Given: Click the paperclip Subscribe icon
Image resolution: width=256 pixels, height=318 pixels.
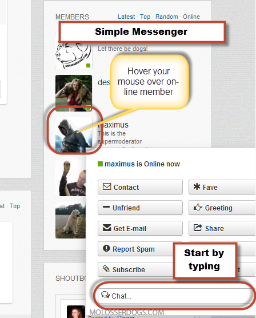Looking at the screenshot, I should tap(106, 269).
